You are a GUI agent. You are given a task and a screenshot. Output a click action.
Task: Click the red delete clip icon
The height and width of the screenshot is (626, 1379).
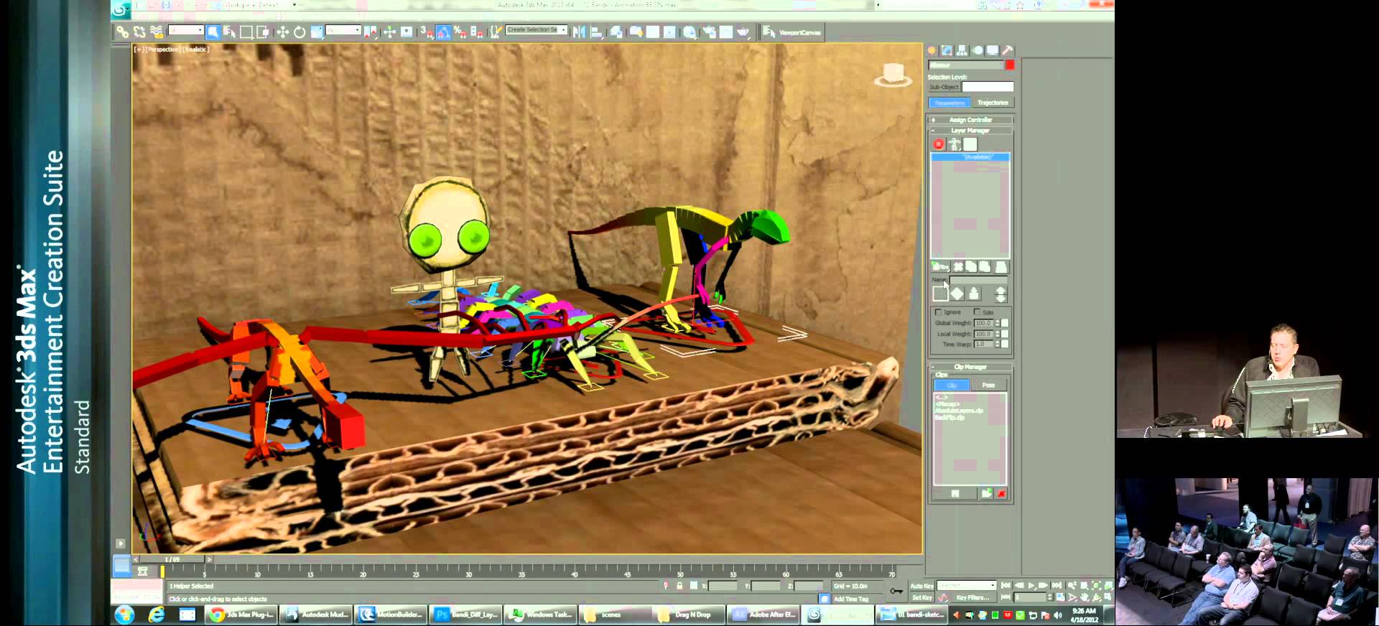[1001, 493]
